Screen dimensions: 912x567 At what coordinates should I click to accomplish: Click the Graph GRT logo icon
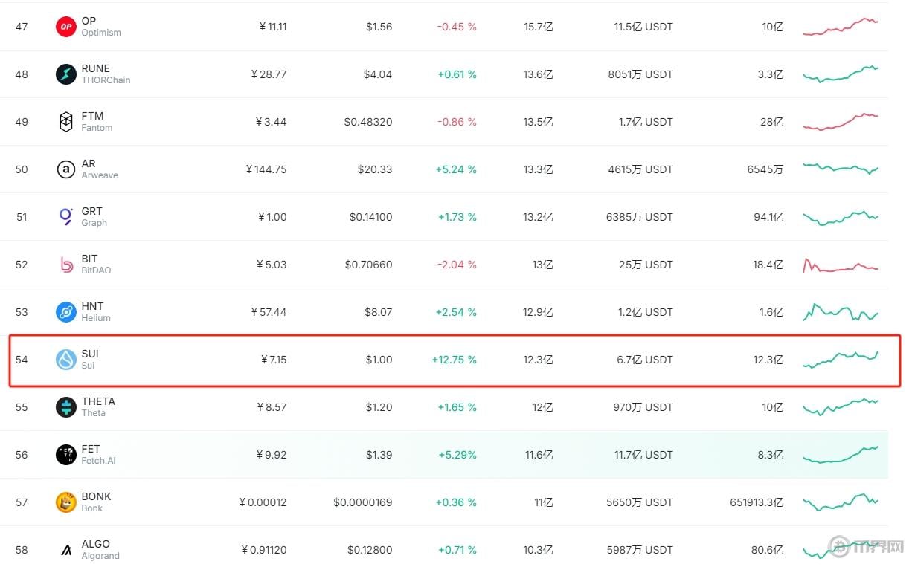point(66,217)
